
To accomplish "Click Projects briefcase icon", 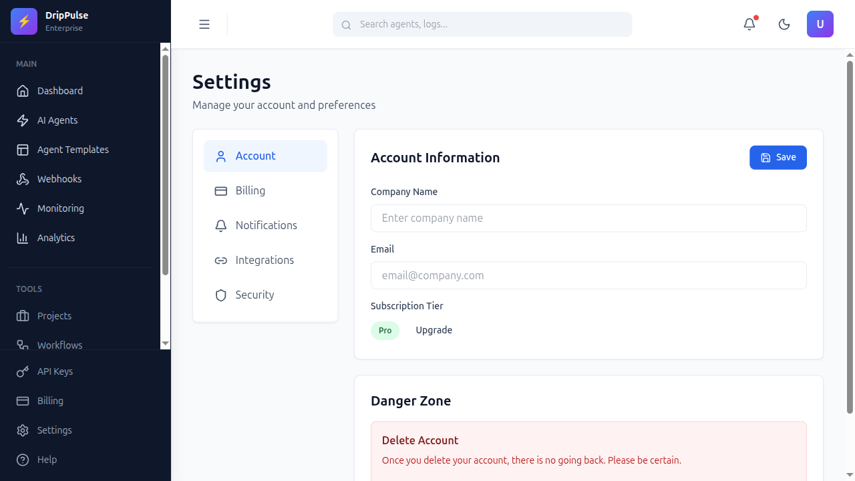I will [x=23, y=316].
